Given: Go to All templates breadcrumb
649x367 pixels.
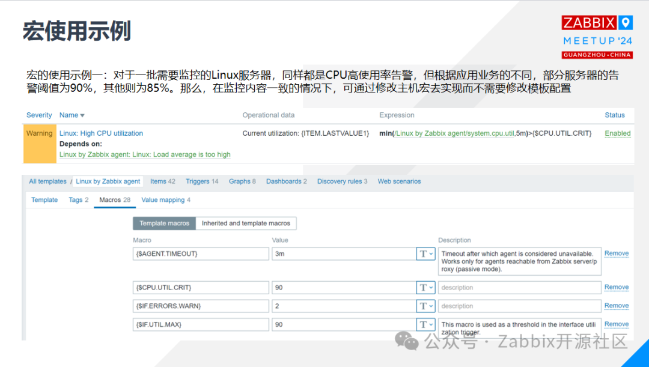Looking at the screenshot, I should point(47,181).
